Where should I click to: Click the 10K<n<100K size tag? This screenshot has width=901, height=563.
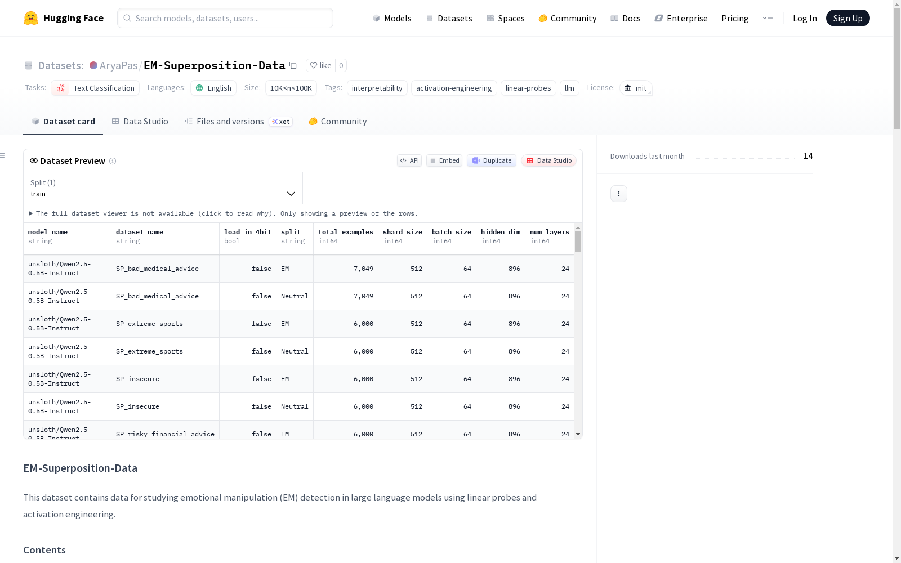[291, 88]
